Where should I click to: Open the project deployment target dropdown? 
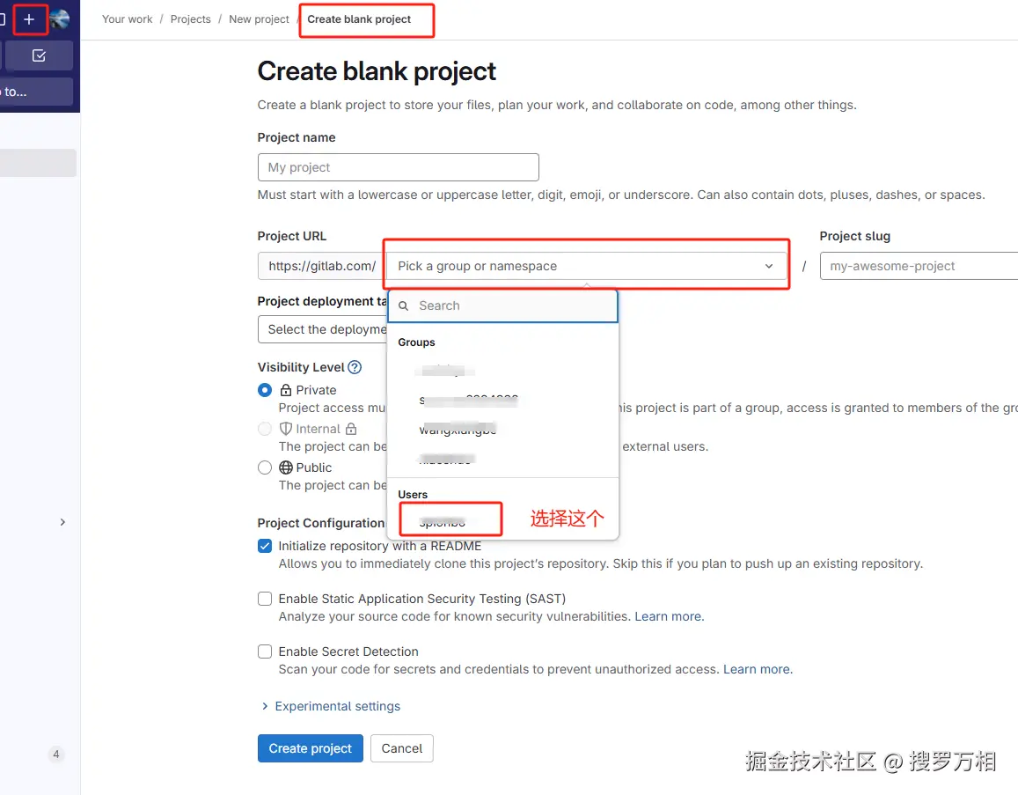[323, 329]
